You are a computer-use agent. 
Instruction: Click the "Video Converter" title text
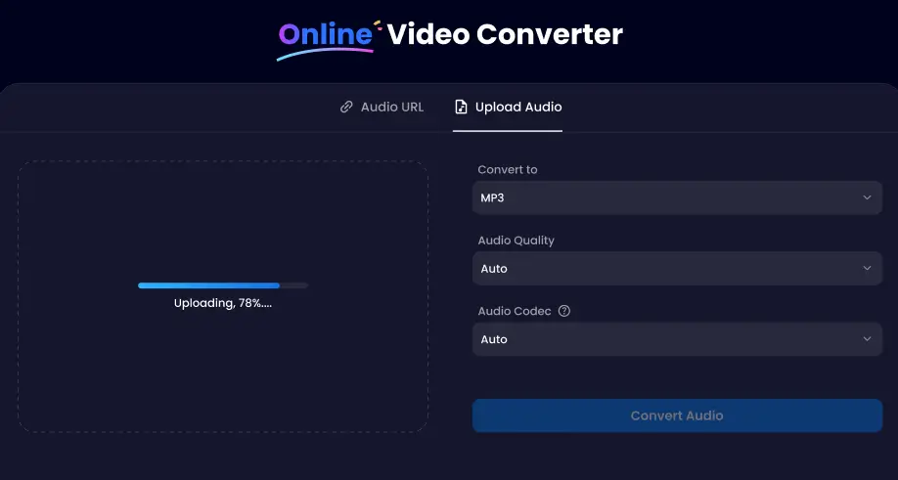[x=505, y=35]
